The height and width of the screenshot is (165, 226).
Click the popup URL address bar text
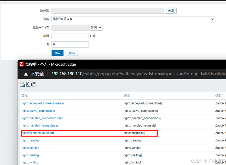[x=138, y=74]
